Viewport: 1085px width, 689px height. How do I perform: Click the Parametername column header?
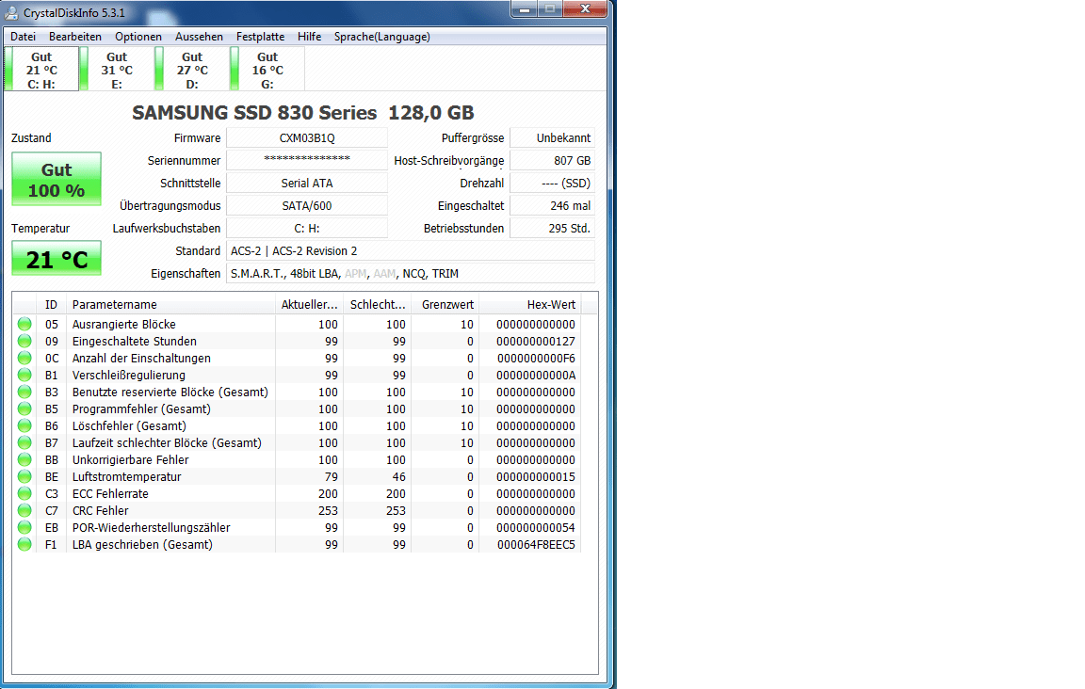click(x=170, y=304)
